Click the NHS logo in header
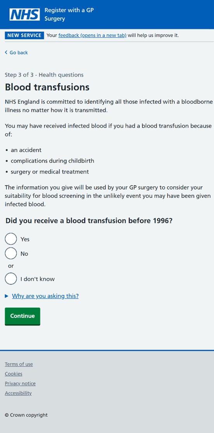The image size is (214, 433). [x=24, y=14]
